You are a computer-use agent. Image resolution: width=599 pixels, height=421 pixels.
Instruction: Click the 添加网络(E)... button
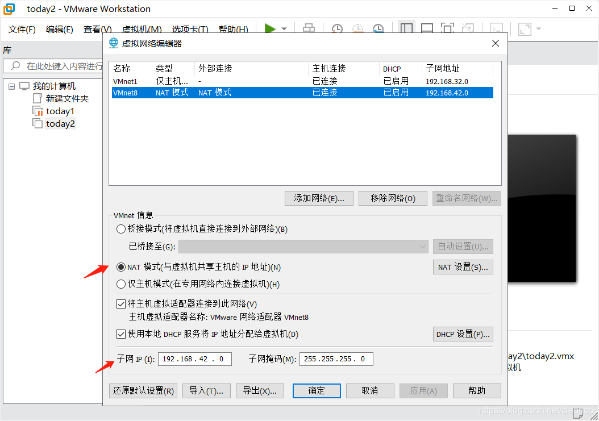point(319,198)
